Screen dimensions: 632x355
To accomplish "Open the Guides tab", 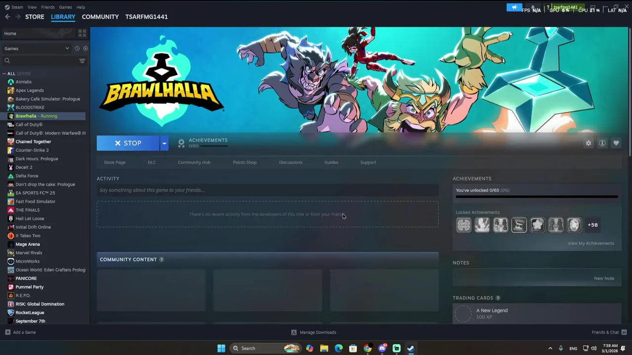I will tap(331, 162).
